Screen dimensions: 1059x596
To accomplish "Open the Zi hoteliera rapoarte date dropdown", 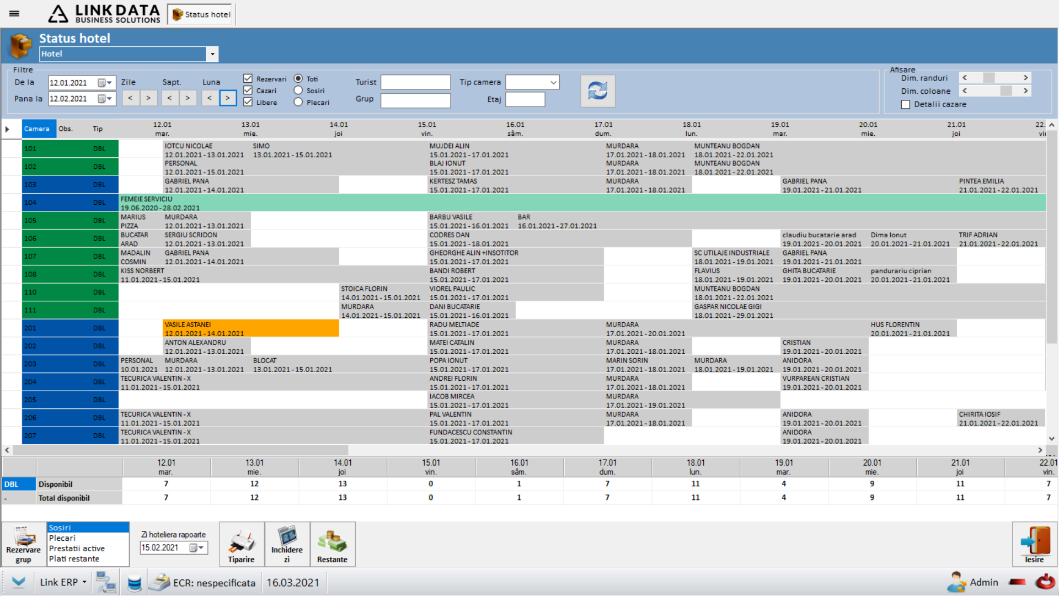I will point(197,548).
